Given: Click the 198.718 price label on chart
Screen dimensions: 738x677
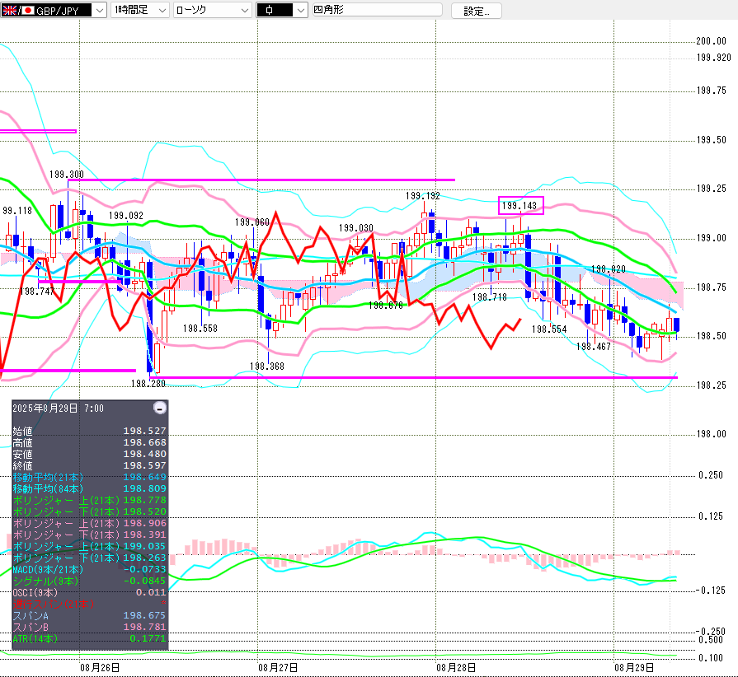Looking at the screenshot, I should pyautogui.click(x=490, y=297).
